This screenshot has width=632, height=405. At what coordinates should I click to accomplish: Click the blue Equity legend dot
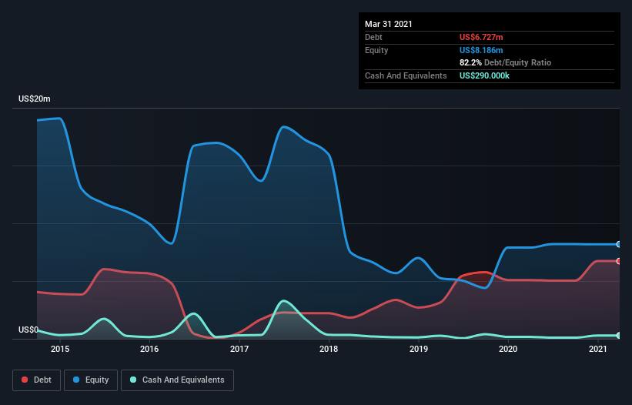point(76,380)
